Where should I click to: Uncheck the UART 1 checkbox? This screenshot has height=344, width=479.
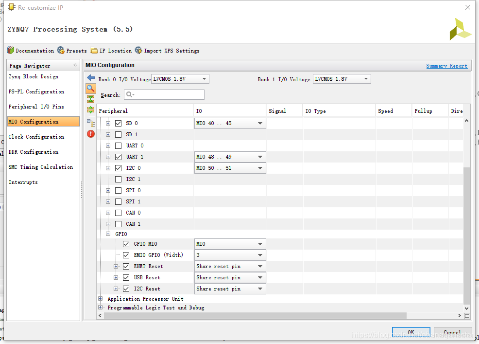point(118,157)
